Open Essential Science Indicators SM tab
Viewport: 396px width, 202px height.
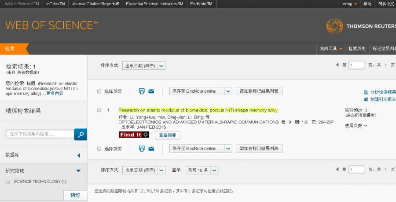click(x=154, y=4)
